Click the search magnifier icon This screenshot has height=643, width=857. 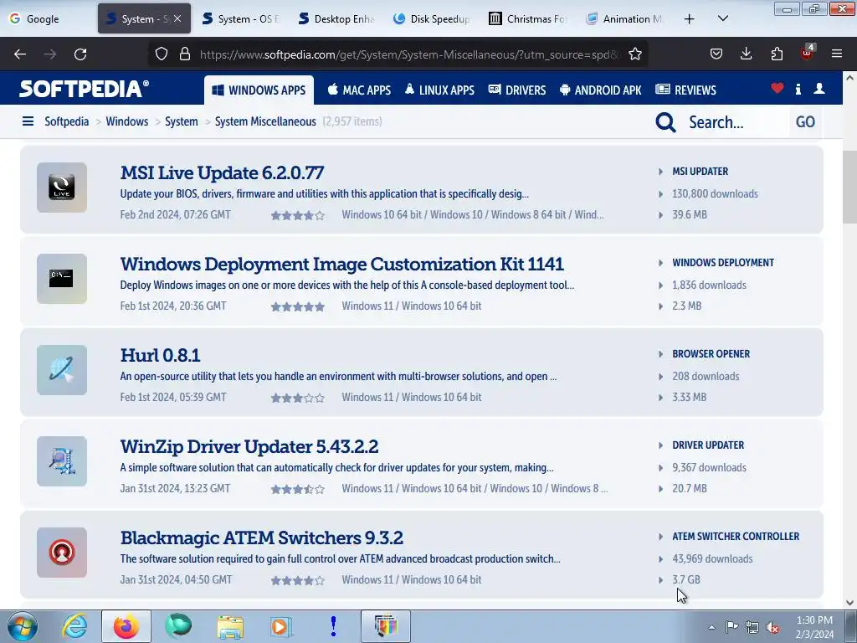(665, 122)
